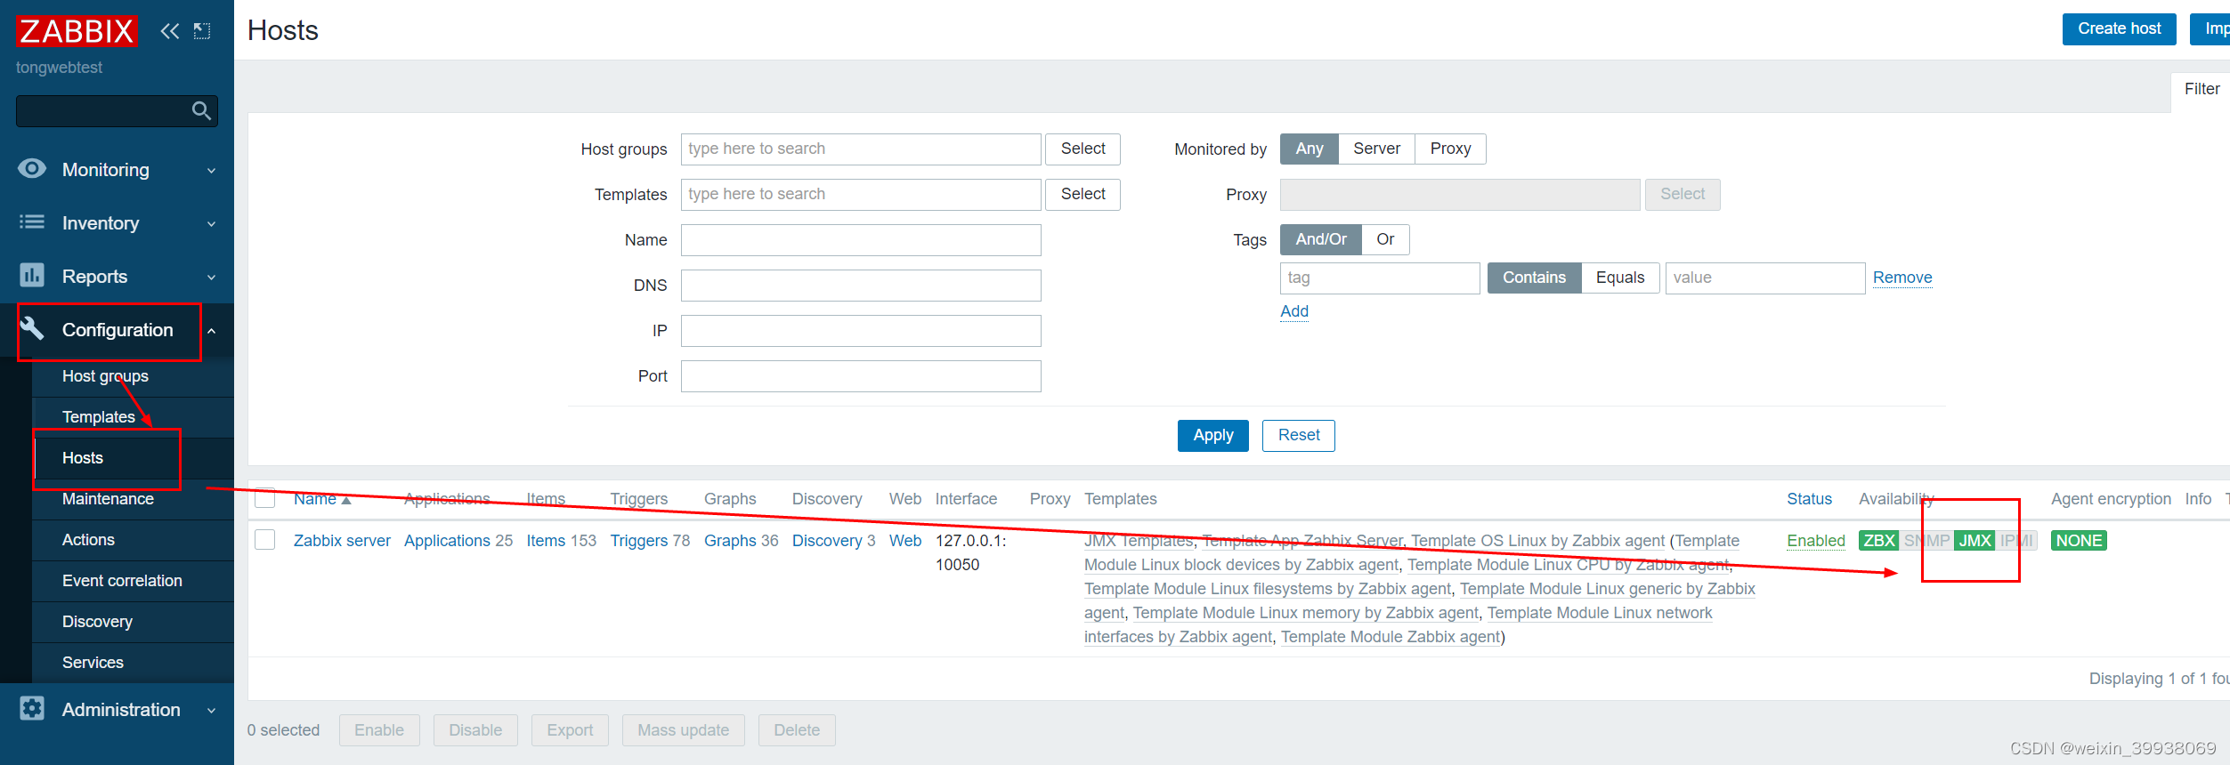
Task: Choose And/Or tag evaluation
Action: pyautogui.click(x=1320, y=239)
